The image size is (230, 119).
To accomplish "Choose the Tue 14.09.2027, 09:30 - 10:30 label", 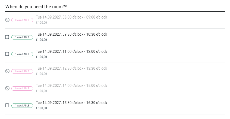I will [x=71, y=34].
